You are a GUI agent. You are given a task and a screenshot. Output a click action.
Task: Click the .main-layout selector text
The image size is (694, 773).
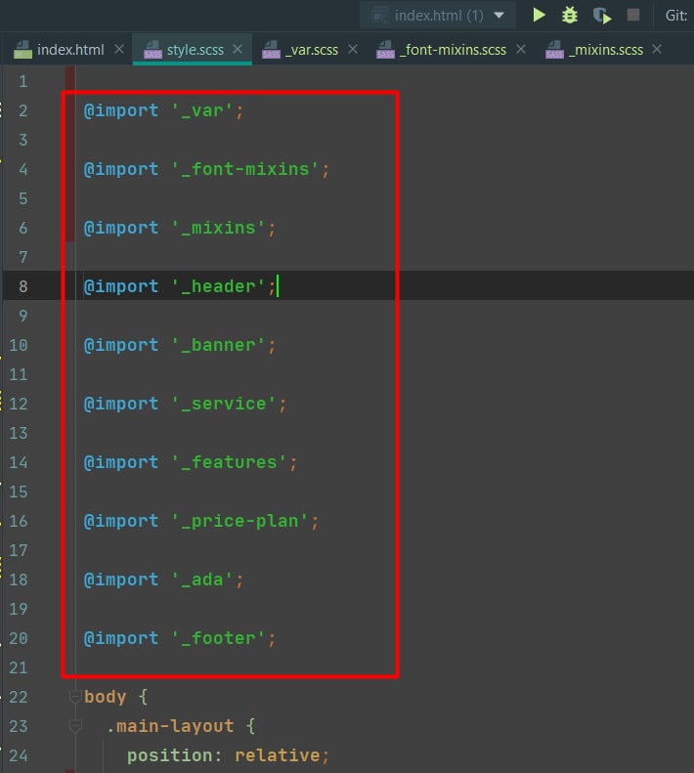coord(170,726)
